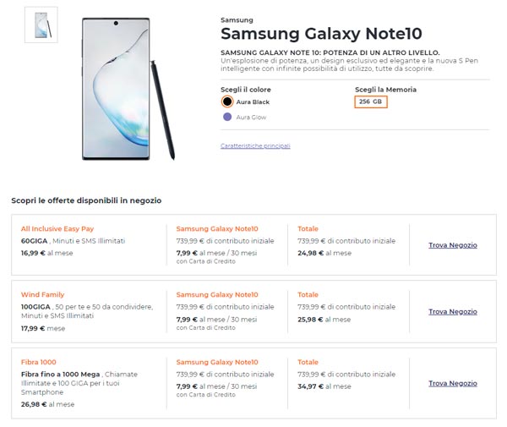The height and width of the screenshot is (427, 507).
Task: Pick the 256 GB memory option
Action: coord(371,101)
